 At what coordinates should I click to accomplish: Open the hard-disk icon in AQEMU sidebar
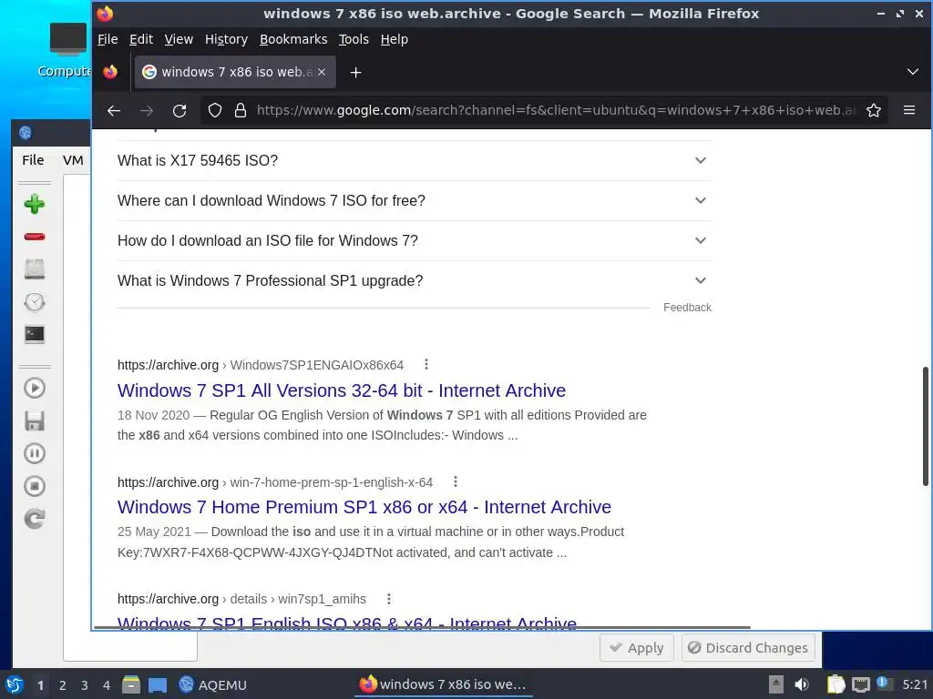tap(35, 268)
